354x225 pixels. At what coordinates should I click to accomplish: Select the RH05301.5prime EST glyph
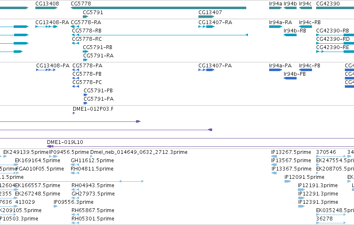(75, 223)
